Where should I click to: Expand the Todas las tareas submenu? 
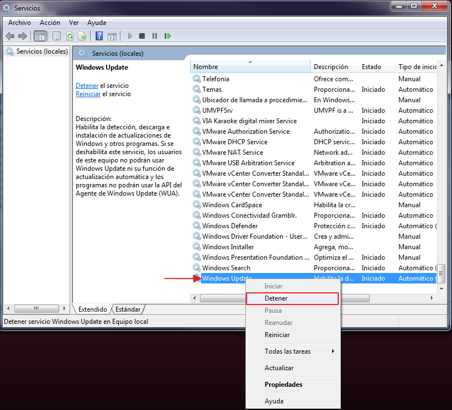pos(292,351)
